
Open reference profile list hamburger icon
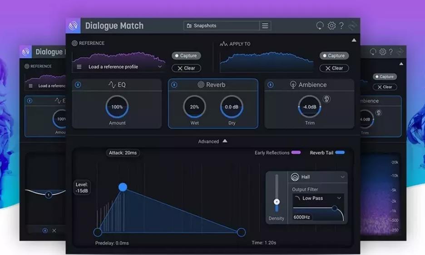(79, 67)
